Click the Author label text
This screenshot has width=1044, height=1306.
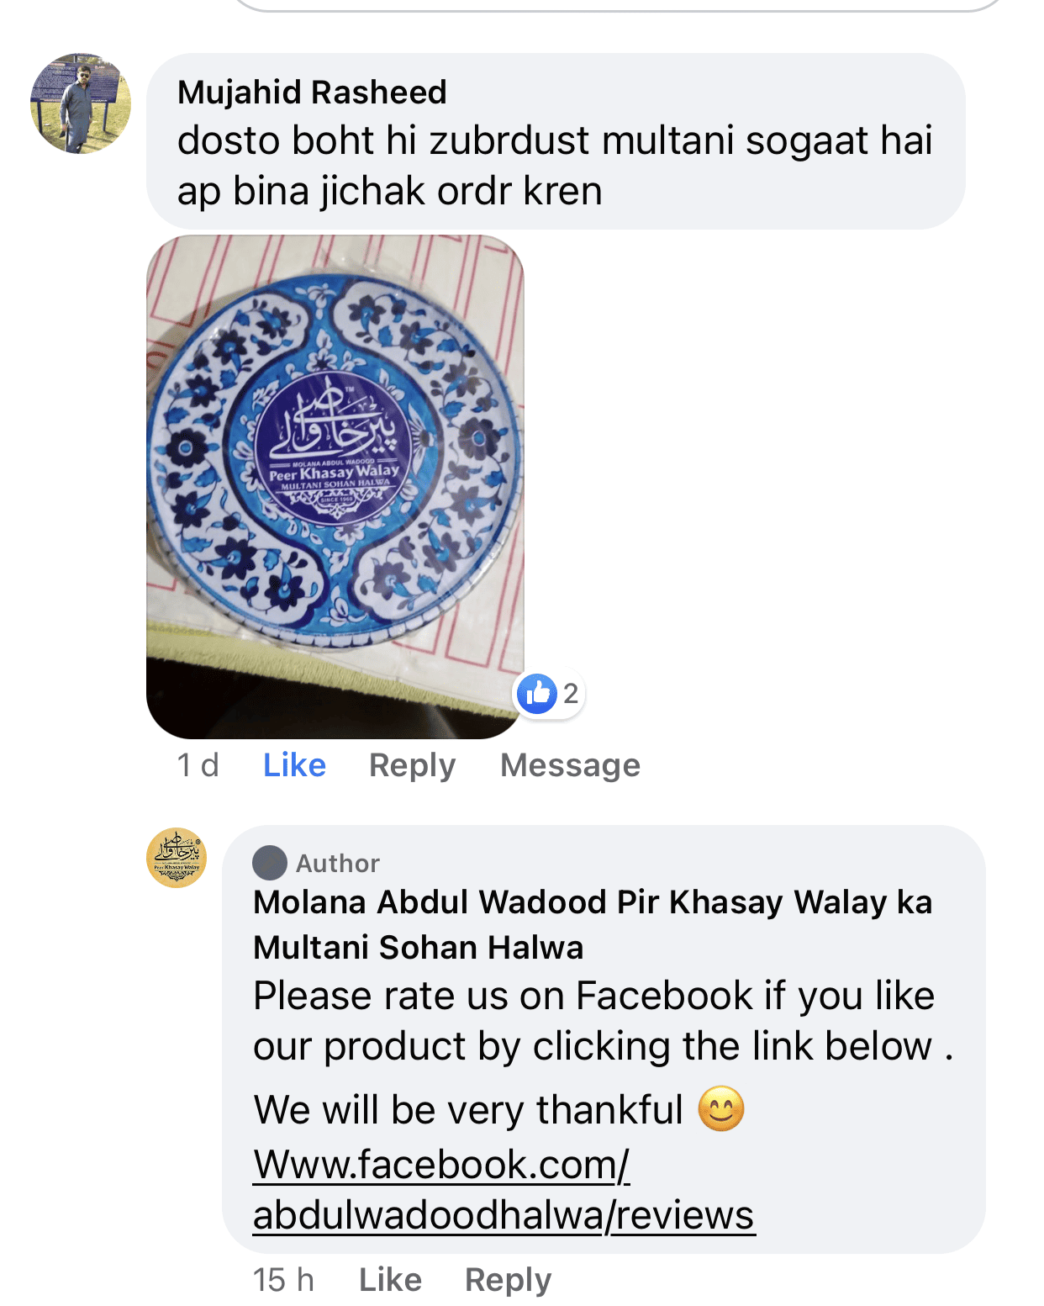pos(338,864)
